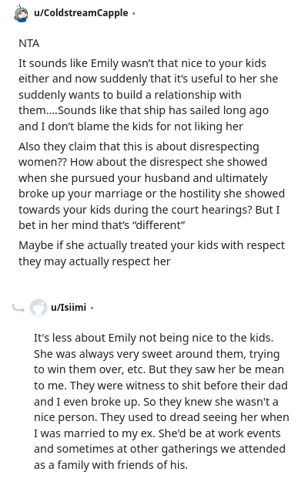Click the default avatar next to u/Isiimi
Viewport: 308px width, 492px height.
(38, 308)
